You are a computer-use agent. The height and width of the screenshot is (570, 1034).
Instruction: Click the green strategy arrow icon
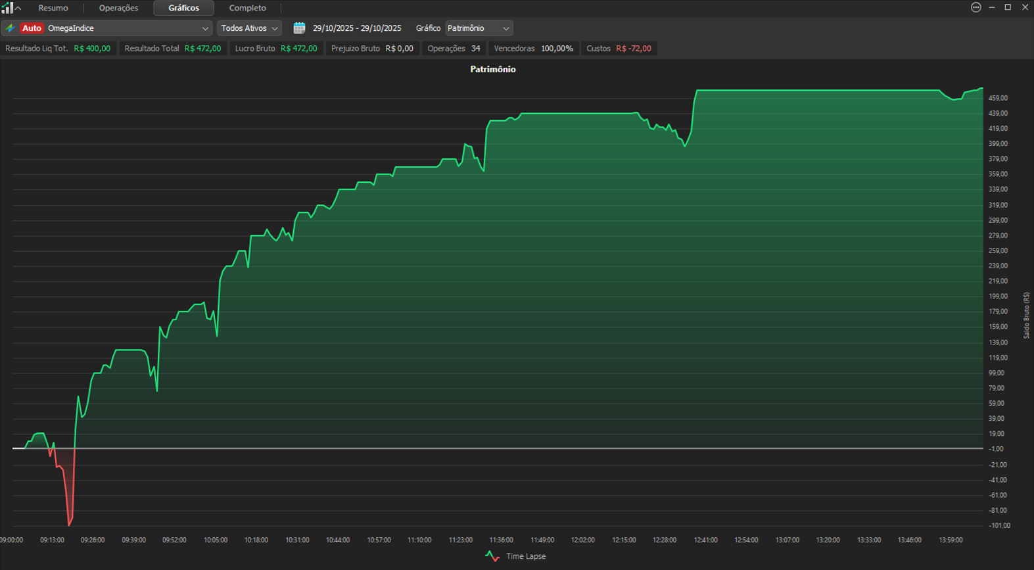(11, 28)
